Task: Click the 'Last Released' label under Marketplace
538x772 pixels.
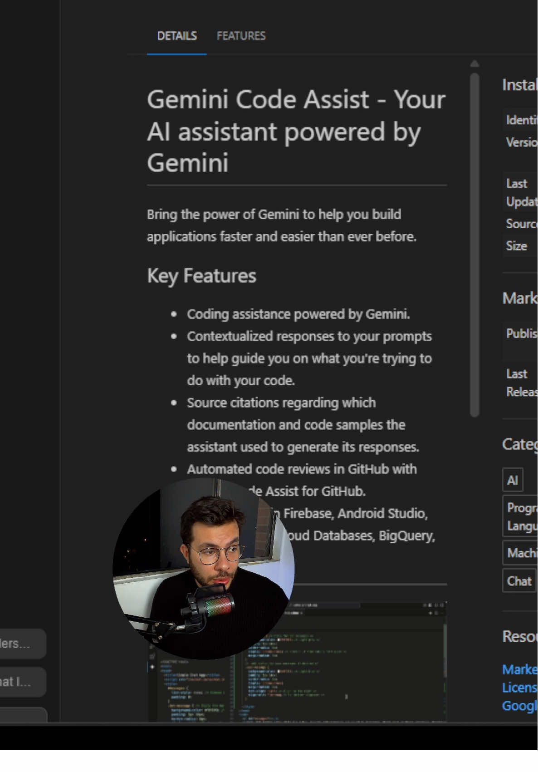Action: click(522, 383)
